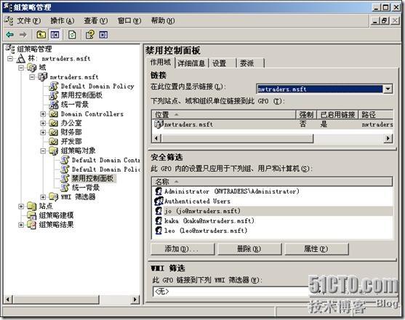Click the 组策略建模 icon

click(x=32, y=215)
